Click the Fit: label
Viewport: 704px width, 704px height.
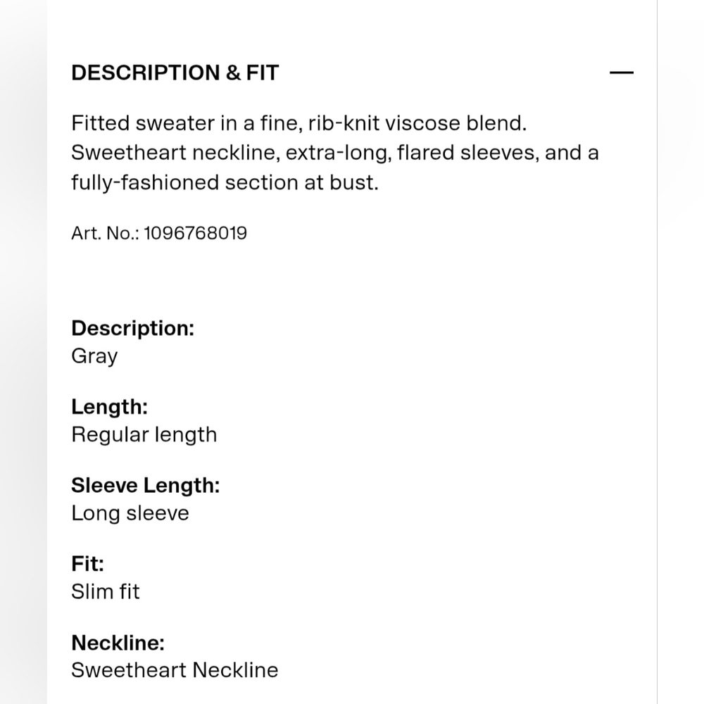point(87,564)
